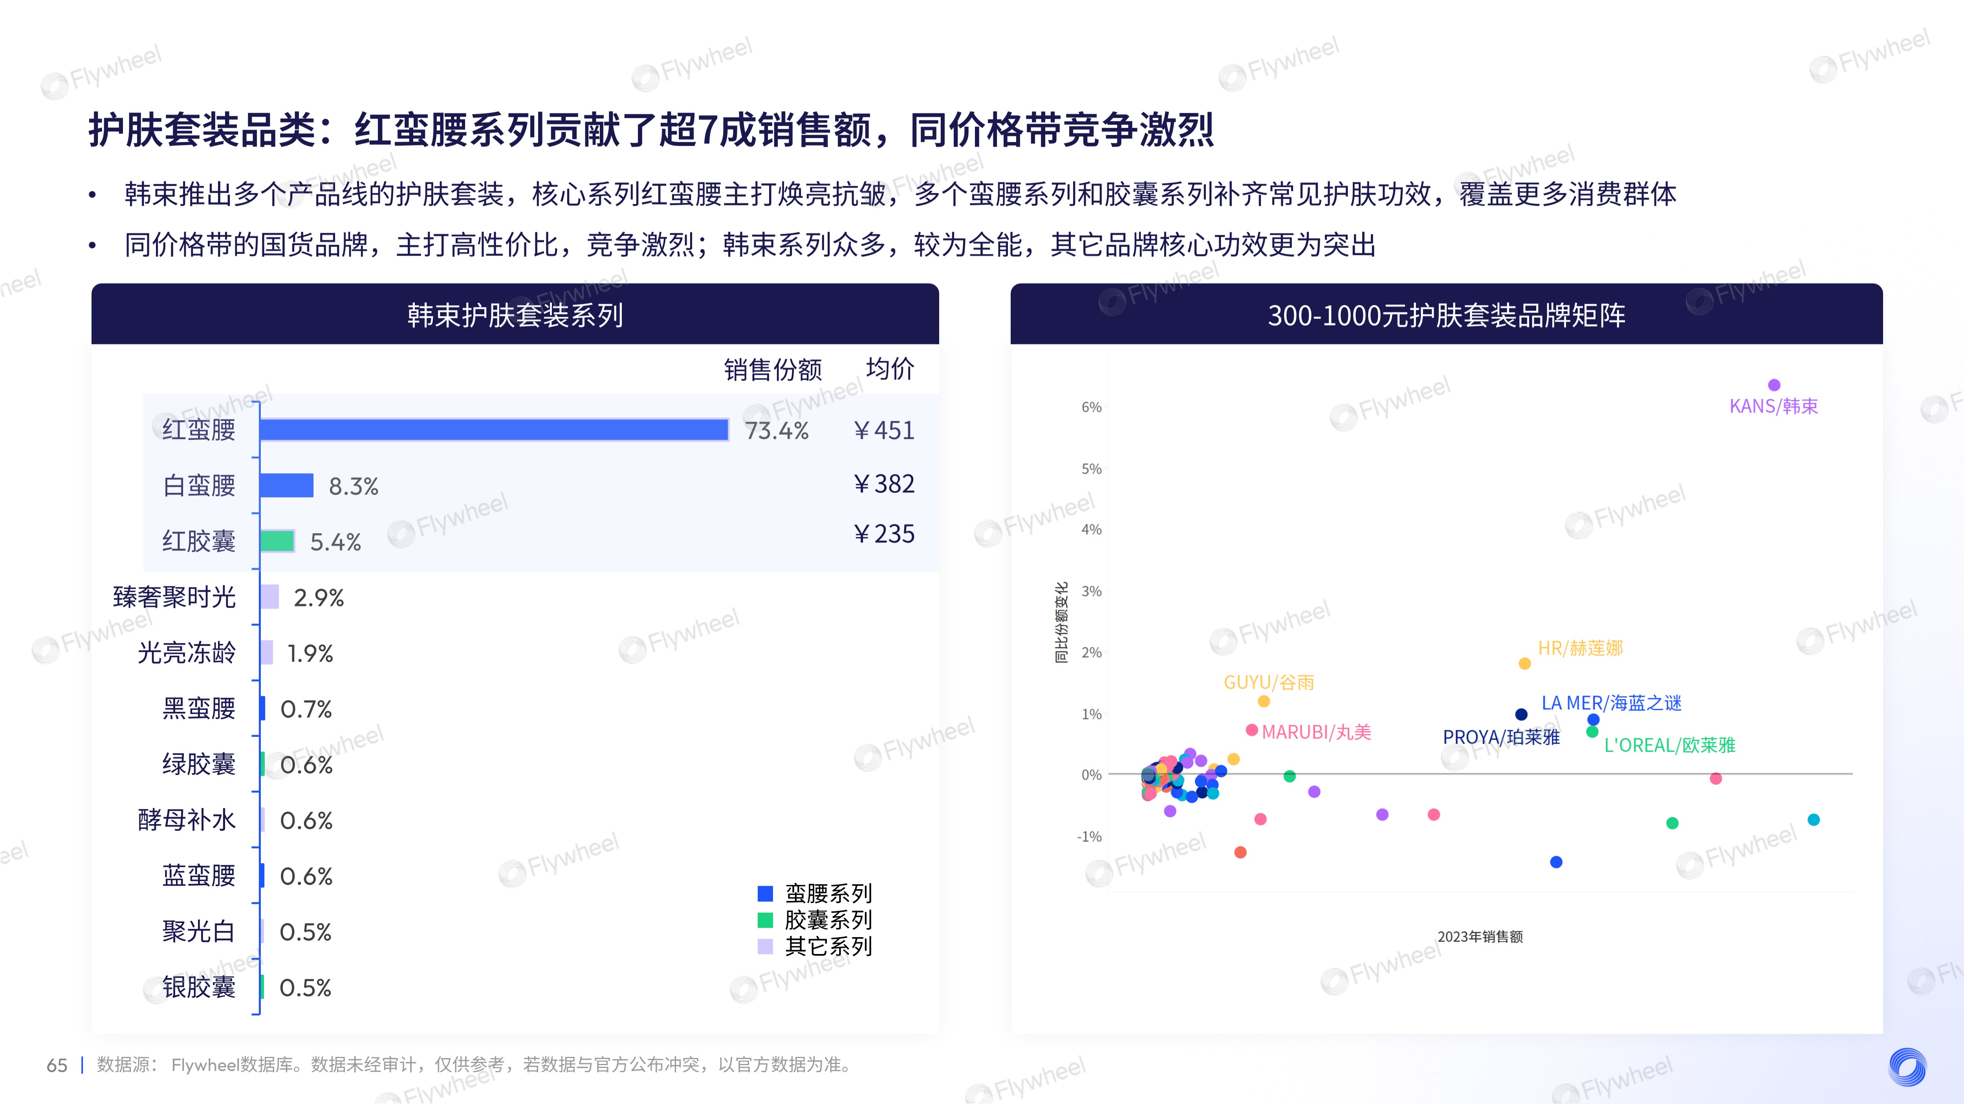Image resolution: width=1964 pixels, height=1104 pixels.
Task: Click the 黑蛮腰 row label
Action: click(199, 708)
